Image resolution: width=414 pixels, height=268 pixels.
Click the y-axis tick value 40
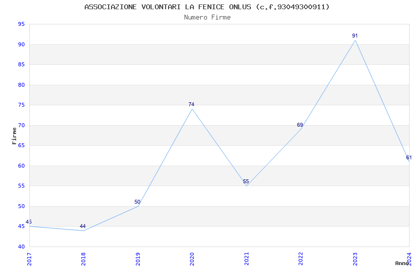pyautogui.click(x=21, y=247)
